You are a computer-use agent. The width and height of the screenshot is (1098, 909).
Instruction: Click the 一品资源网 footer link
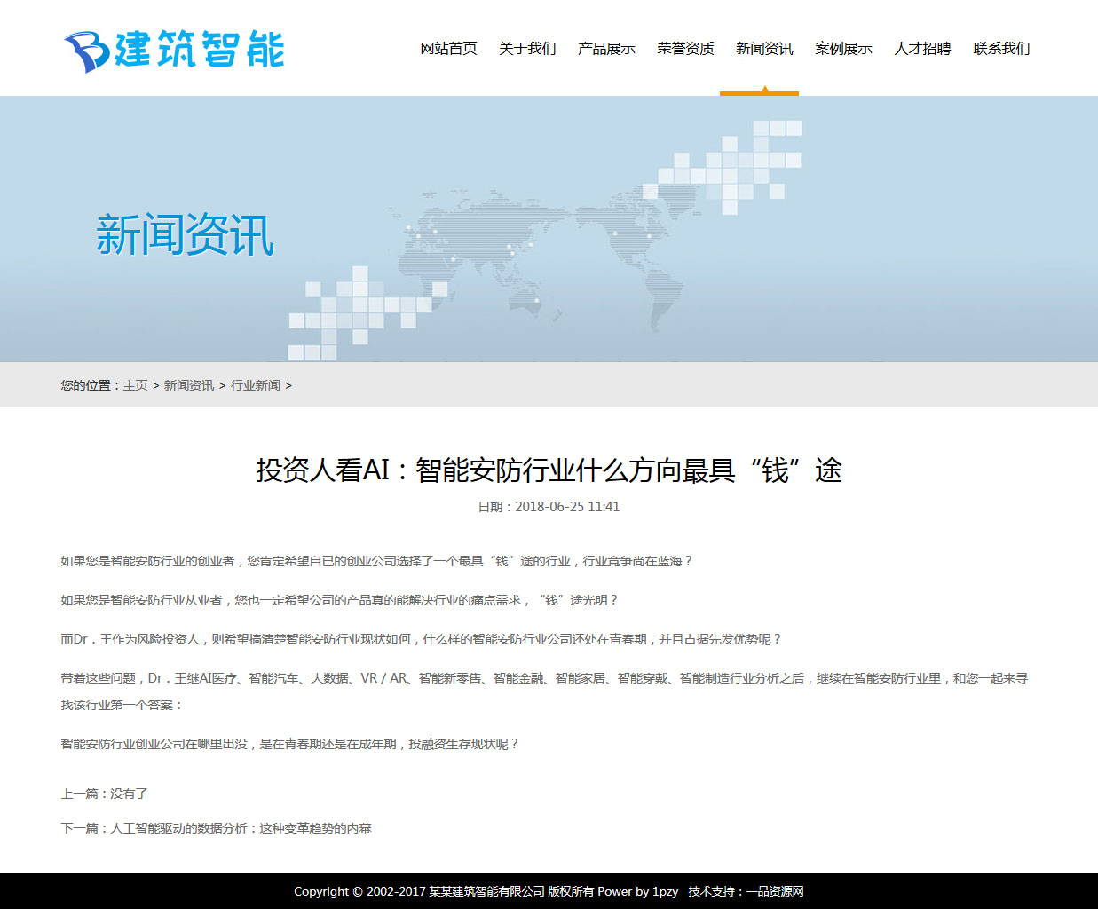[x=774, y=891]
